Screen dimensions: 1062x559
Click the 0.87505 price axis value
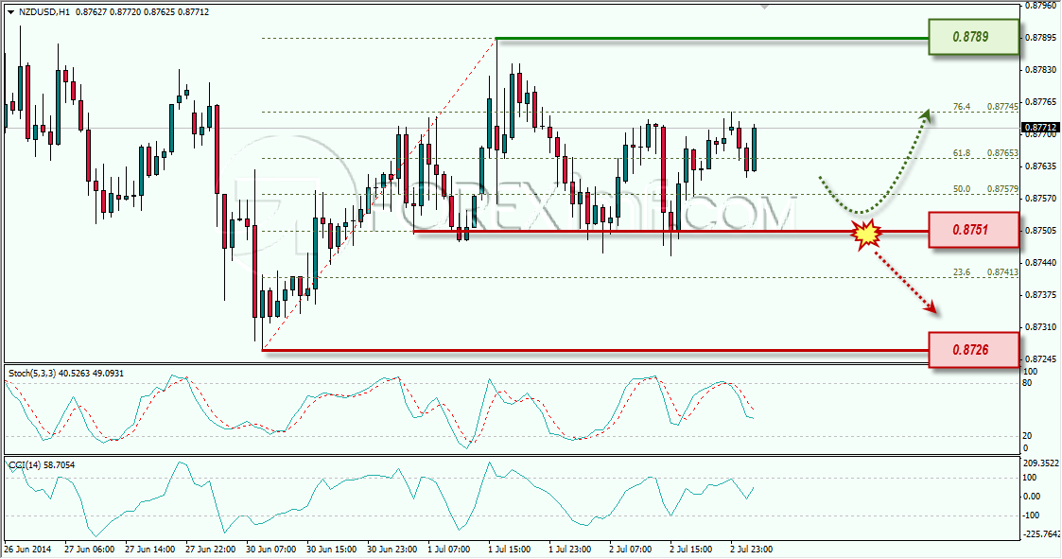[x=1041, y=231]
